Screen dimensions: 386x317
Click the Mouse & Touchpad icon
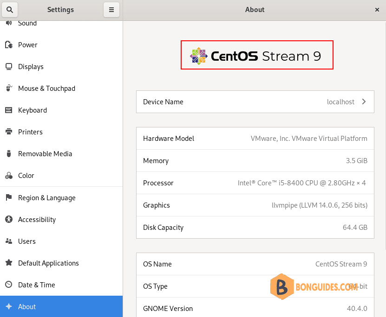point(9,88)
